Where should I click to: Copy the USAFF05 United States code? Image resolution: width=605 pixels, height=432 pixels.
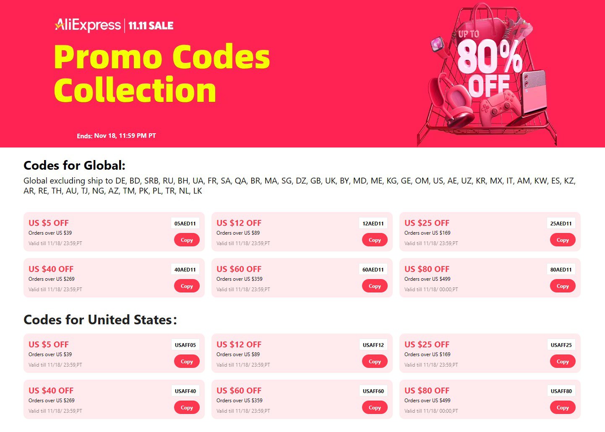tap(187, 362)
